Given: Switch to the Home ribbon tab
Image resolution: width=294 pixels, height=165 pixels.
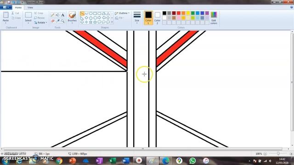Looking at the screenshot, I should 18,7.
